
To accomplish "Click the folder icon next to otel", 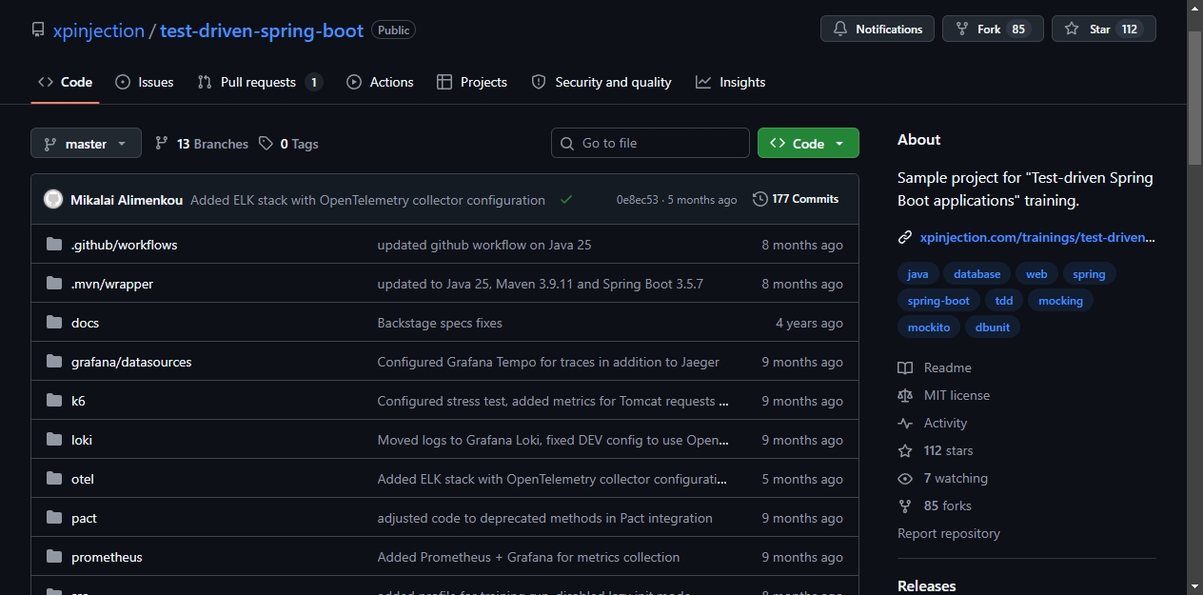I will tap(54, 479).
